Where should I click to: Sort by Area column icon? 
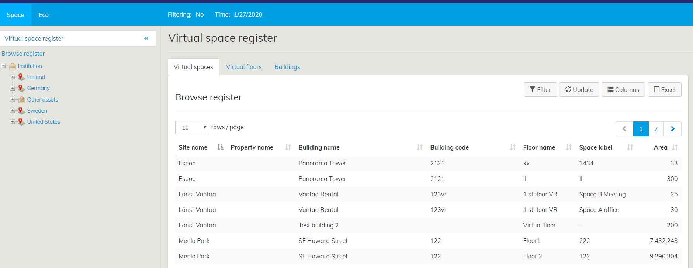(x=675, y=147)
